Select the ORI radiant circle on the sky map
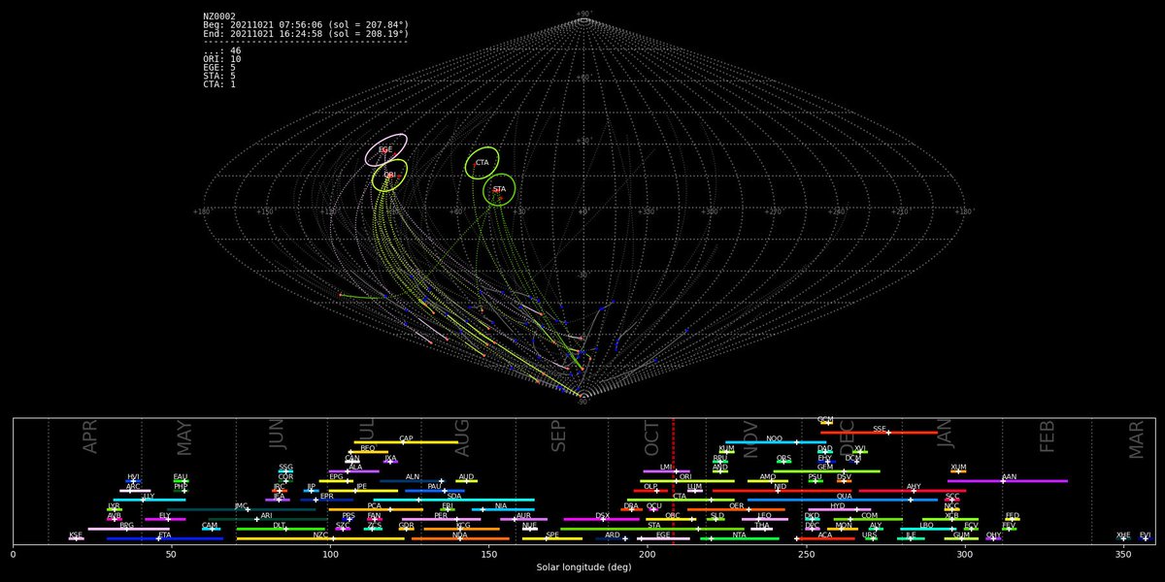 [389, 175]
